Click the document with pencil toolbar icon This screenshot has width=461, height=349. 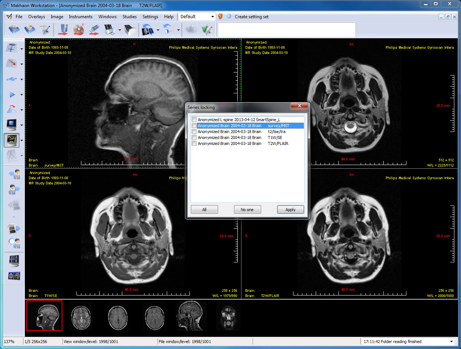click(x=45, y=29)
